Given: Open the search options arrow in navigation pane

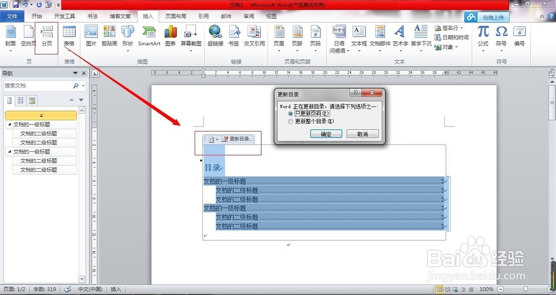Looking at the screenshot, I should pyautogui.click(x=83, y=85).
